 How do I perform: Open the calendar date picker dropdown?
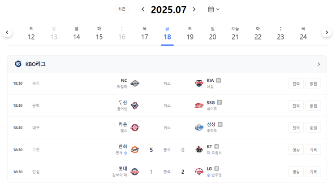(x=214, y=9)
